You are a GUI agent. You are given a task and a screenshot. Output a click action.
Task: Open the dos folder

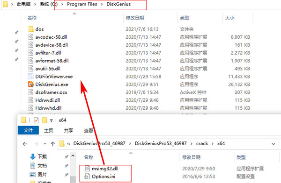[x=36, y=29]
